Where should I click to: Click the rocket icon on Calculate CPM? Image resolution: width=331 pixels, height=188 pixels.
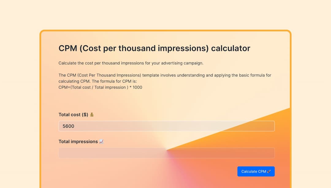(x=269, y=171)
